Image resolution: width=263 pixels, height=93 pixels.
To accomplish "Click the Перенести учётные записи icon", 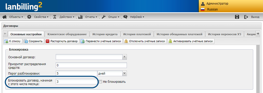I will (82, 41).
